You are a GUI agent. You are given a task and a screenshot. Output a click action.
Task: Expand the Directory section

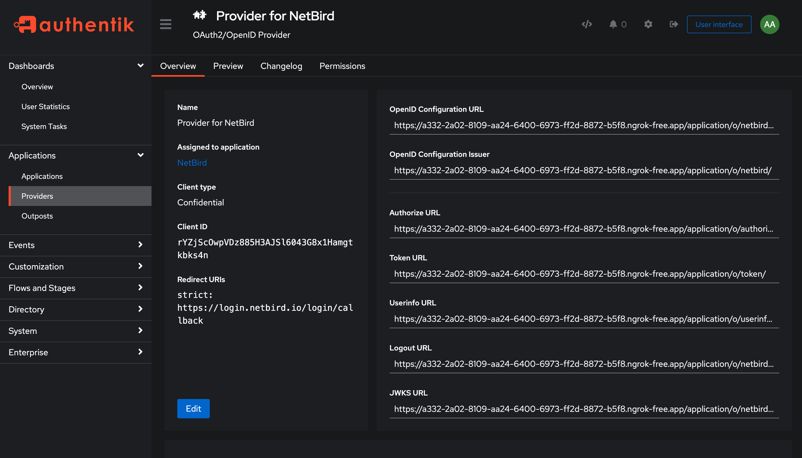point(140,309)
